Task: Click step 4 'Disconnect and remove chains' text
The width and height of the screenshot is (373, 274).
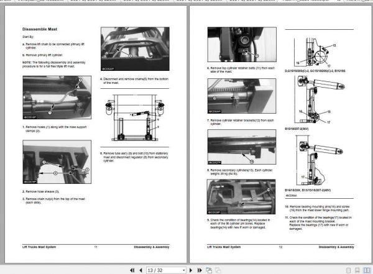Action: pyautogui.click(x=134, y=81)
